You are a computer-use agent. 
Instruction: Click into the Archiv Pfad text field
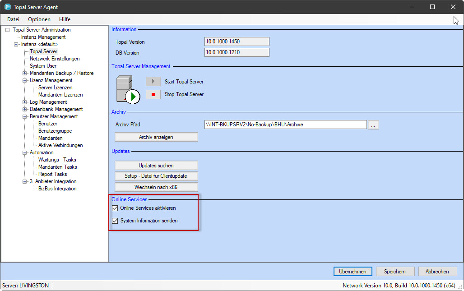coord(285,125)
